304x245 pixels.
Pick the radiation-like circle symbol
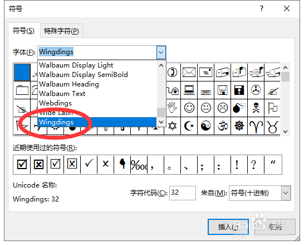tap(256, 90)
